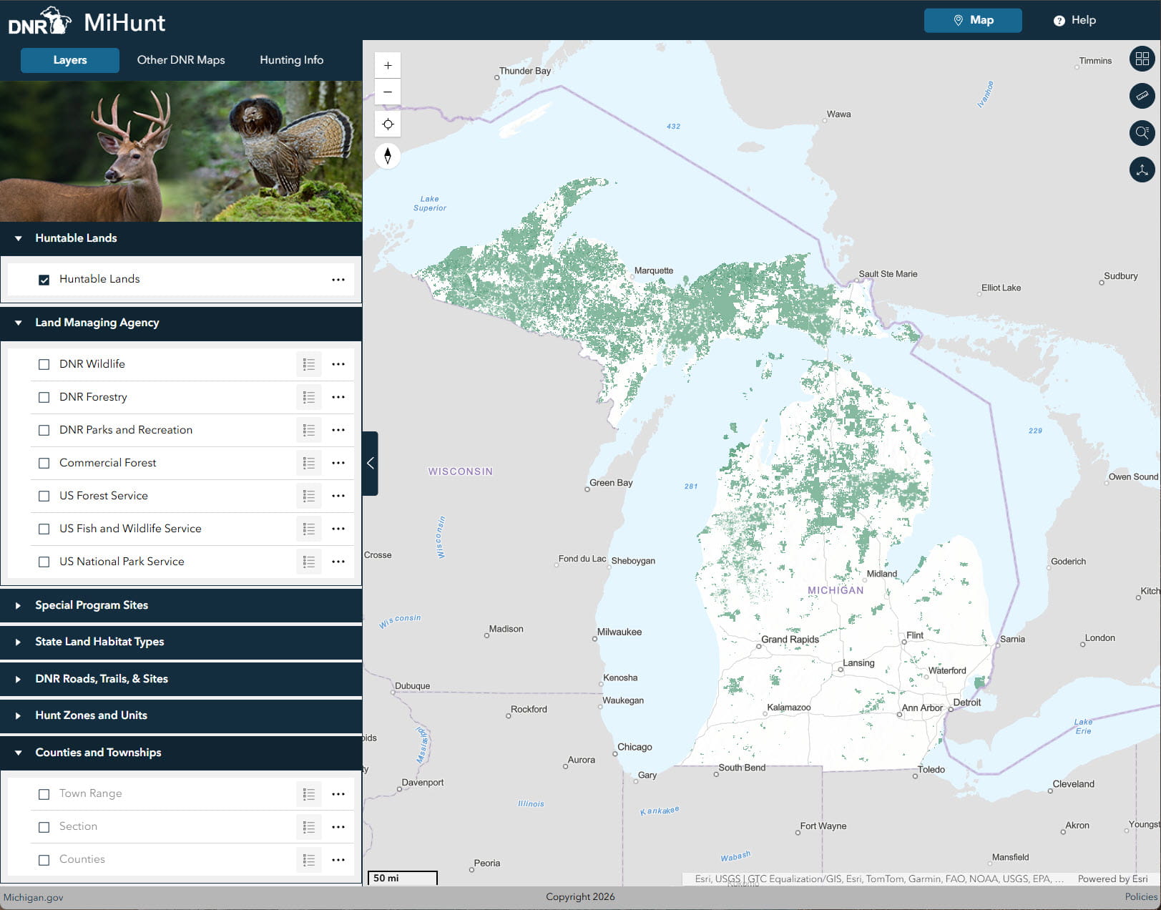This screenshot has width=1161, height=910.
Task: Enable the Counties layer checkbox
Action: 44,859
